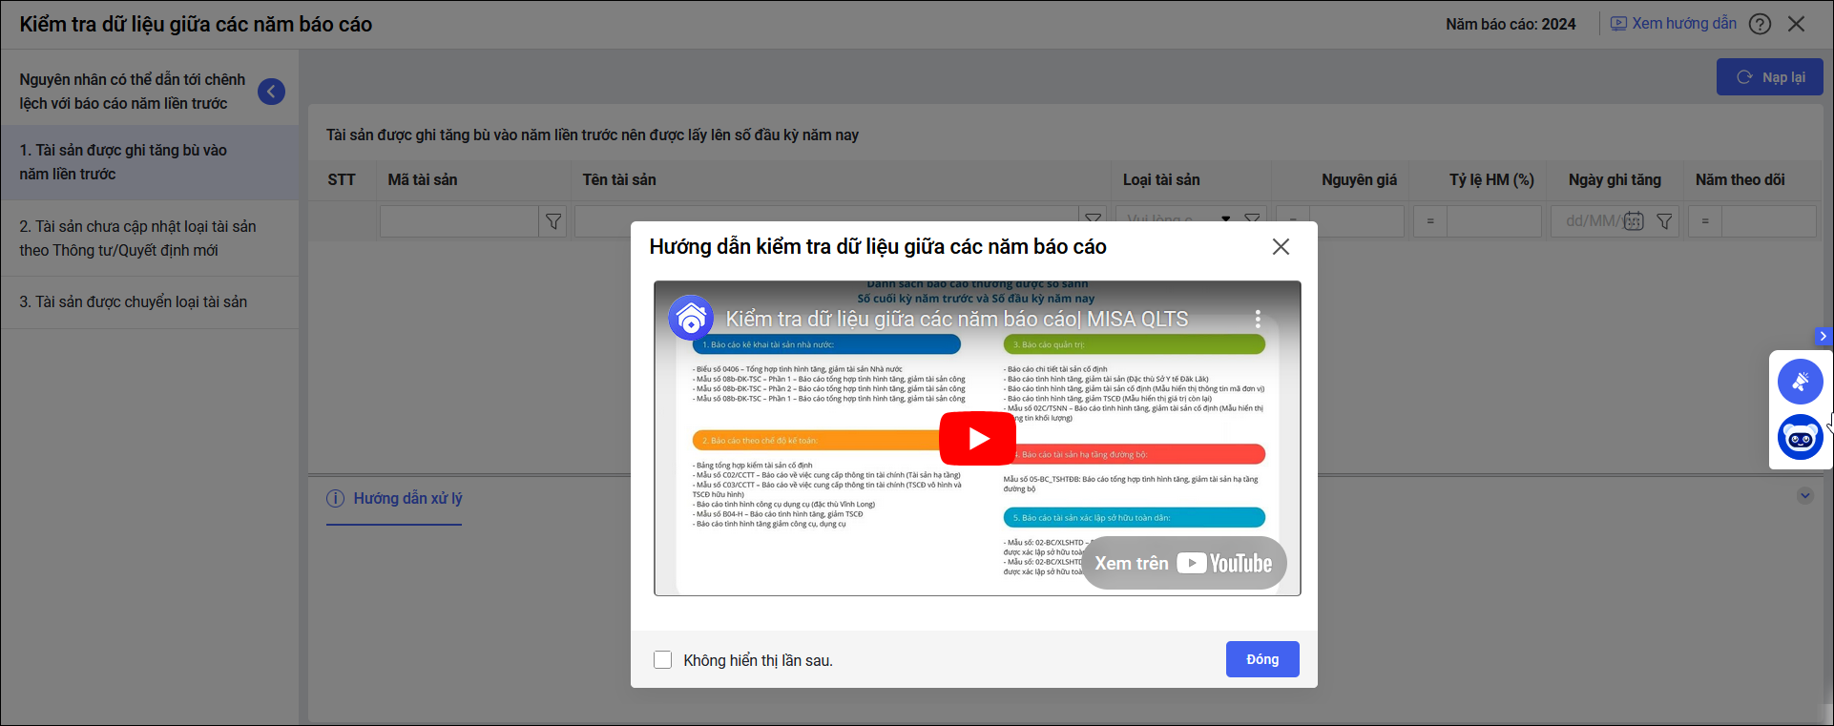The width and height of the screenshot is (1834, 726).
Task: Open the video title link 'Kiểm tra dữ liệu giữa các năm báo cáo'
Action: point(957,320)
